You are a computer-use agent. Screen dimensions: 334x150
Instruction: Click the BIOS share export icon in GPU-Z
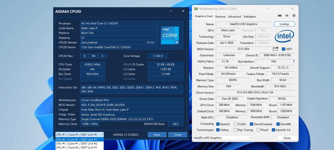click(276, 49)
